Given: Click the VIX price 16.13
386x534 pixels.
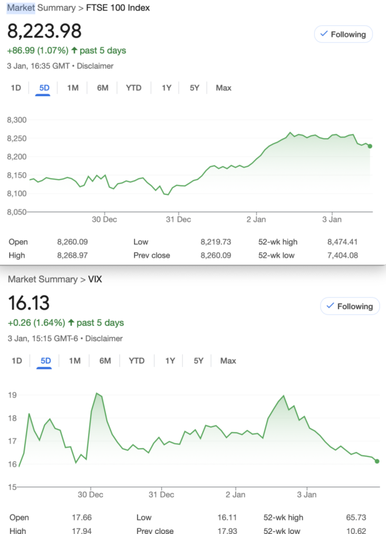Looking at the screenshot, I should (x=29, y=303).
